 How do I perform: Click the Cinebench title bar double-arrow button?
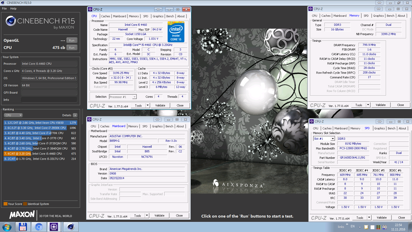379,3
